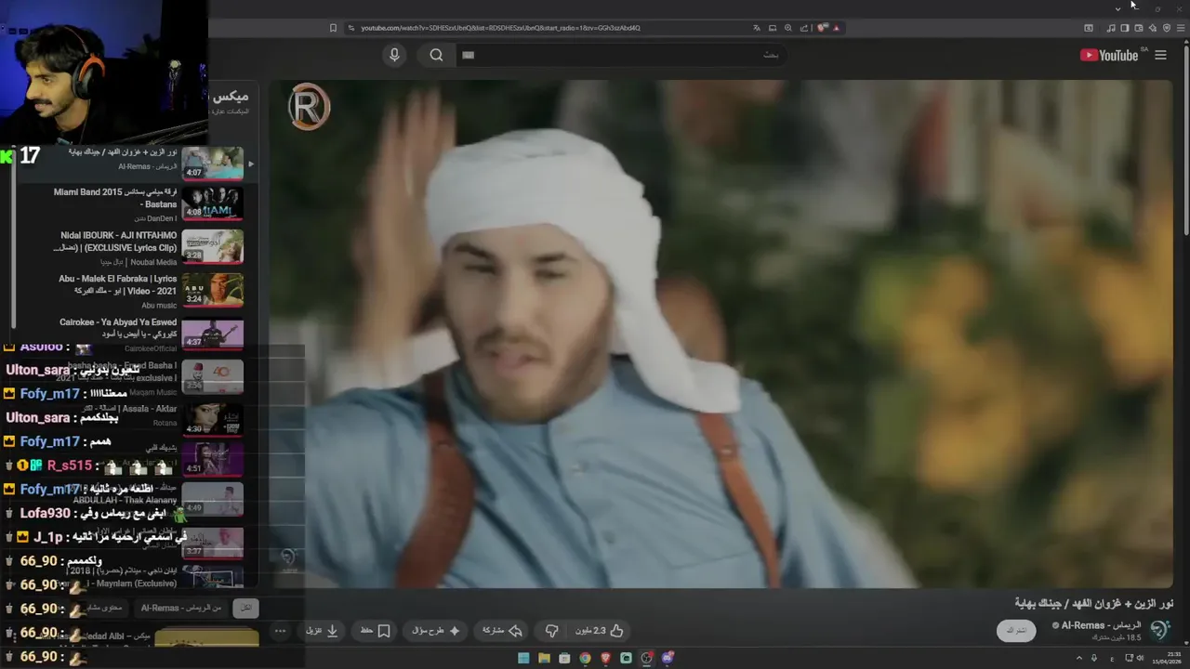Click the red triangle rewards icon
Image resolution: width=1190 pixels, height=669 pixels.
837,28
